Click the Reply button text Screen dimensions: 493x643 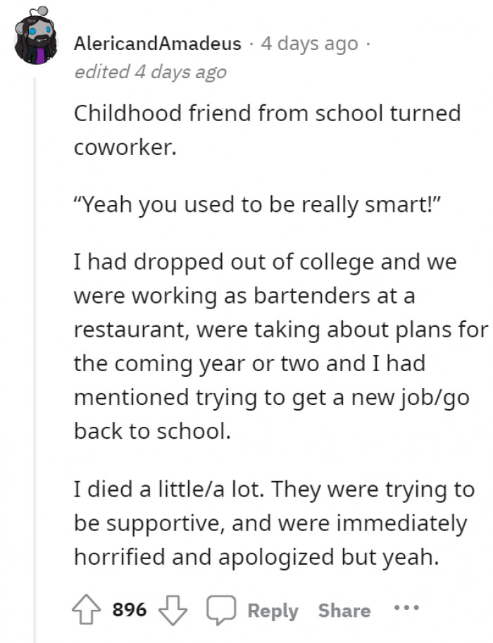[273, 610]
